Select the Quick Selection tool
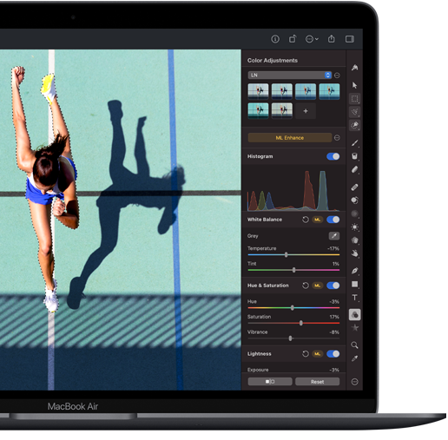Viewport: 448px width, 440px height. point(354,125)
